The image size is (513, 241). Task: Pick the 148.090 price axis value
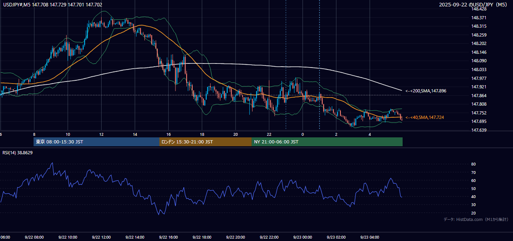(x=479, y=61)
